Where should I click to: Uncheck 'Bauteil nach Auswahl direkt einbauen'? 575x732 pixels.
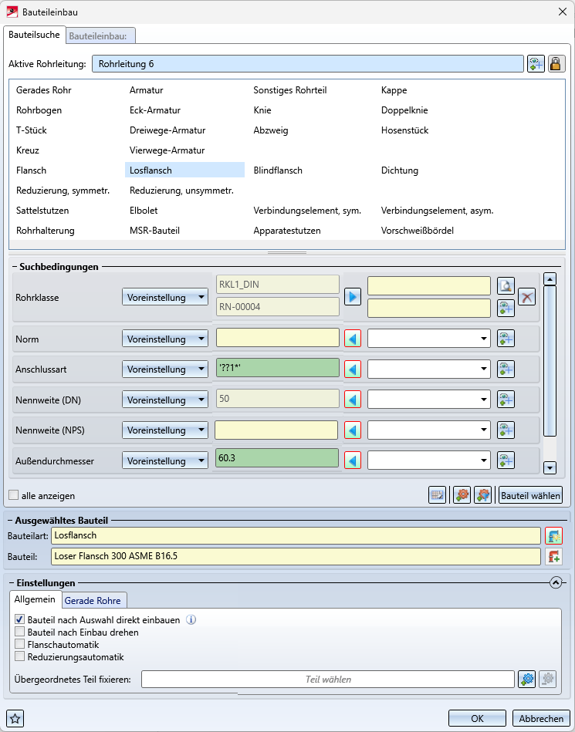tap(19, 620)
